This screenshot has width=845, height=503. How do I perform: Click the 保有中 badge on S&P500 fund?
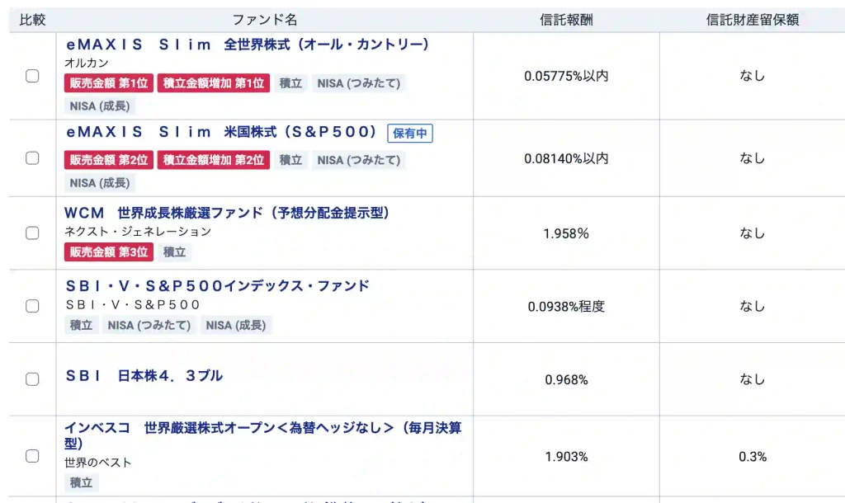(410, 133)
